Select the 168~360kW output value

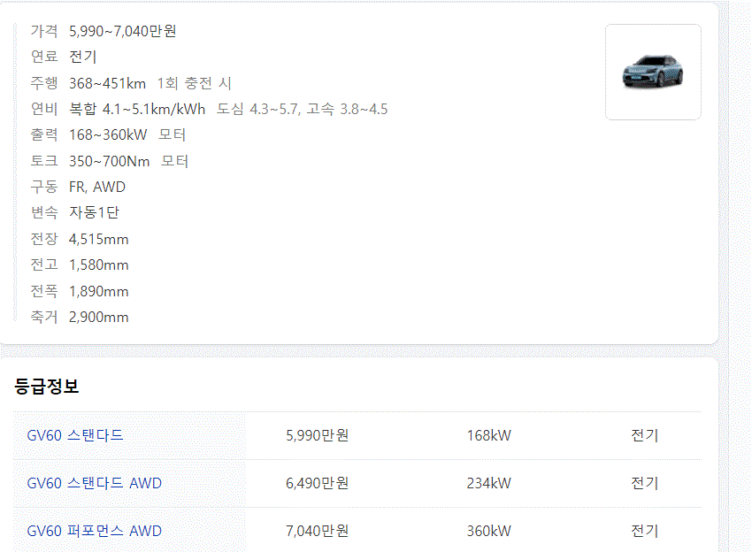pyautogui.click(x=108, y=134)
